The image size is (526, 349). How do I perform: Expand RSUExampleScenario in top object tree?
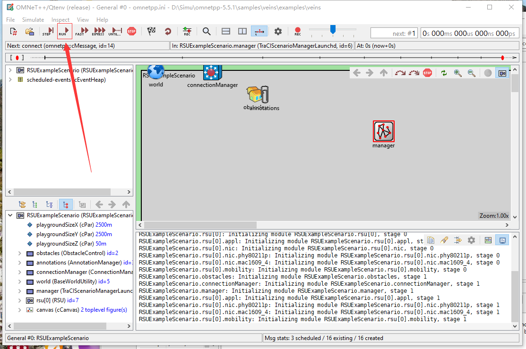[x=10, y=70]
